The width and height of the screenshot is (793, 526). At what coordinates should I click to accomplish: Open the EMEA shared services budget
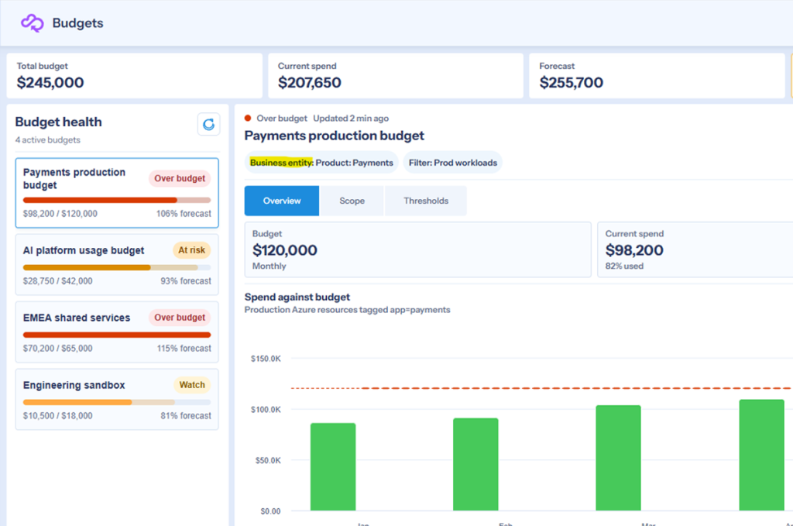pos(117,332)
